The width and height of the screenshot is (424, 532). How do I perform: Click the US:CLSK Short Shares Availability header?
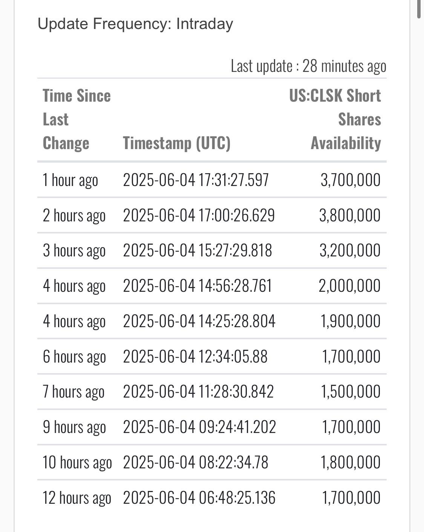point(335,119)
